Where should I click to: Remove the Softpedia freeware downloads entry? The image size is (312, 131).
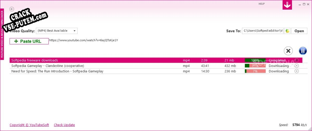coord(296,60)
